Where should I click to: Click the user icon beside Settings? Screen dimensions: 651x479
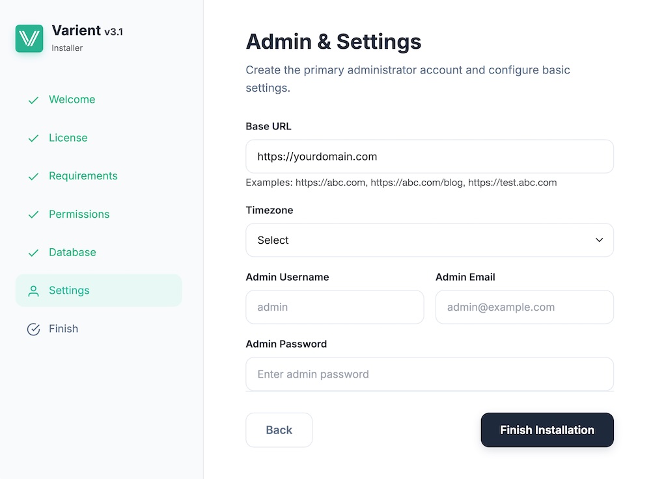click(33, 291)
